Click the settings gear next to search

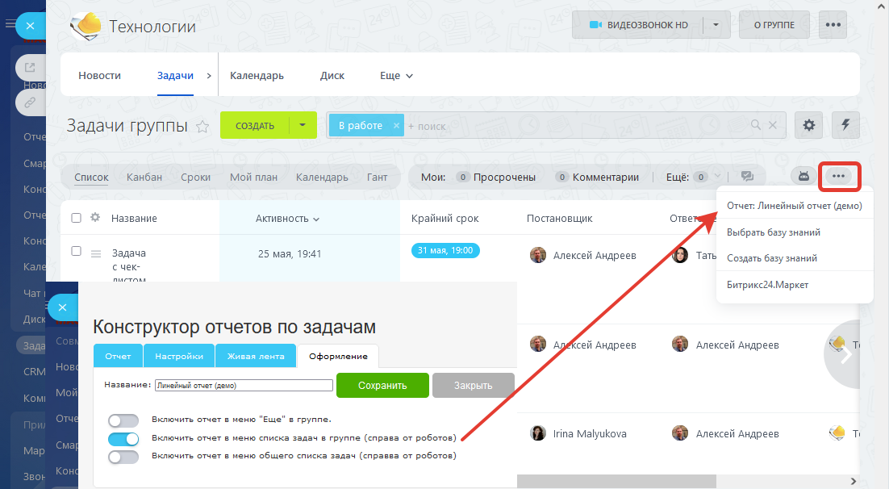point(809,125)
